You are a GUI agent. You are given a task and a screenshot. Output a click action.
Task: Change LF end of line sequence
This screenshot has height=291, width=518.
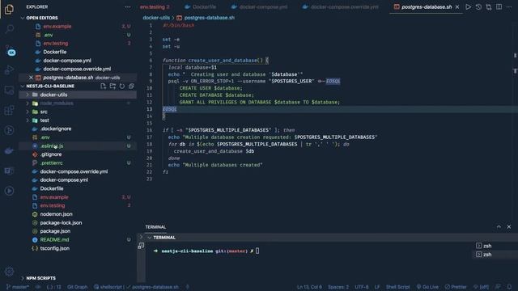tap(377, 287)
